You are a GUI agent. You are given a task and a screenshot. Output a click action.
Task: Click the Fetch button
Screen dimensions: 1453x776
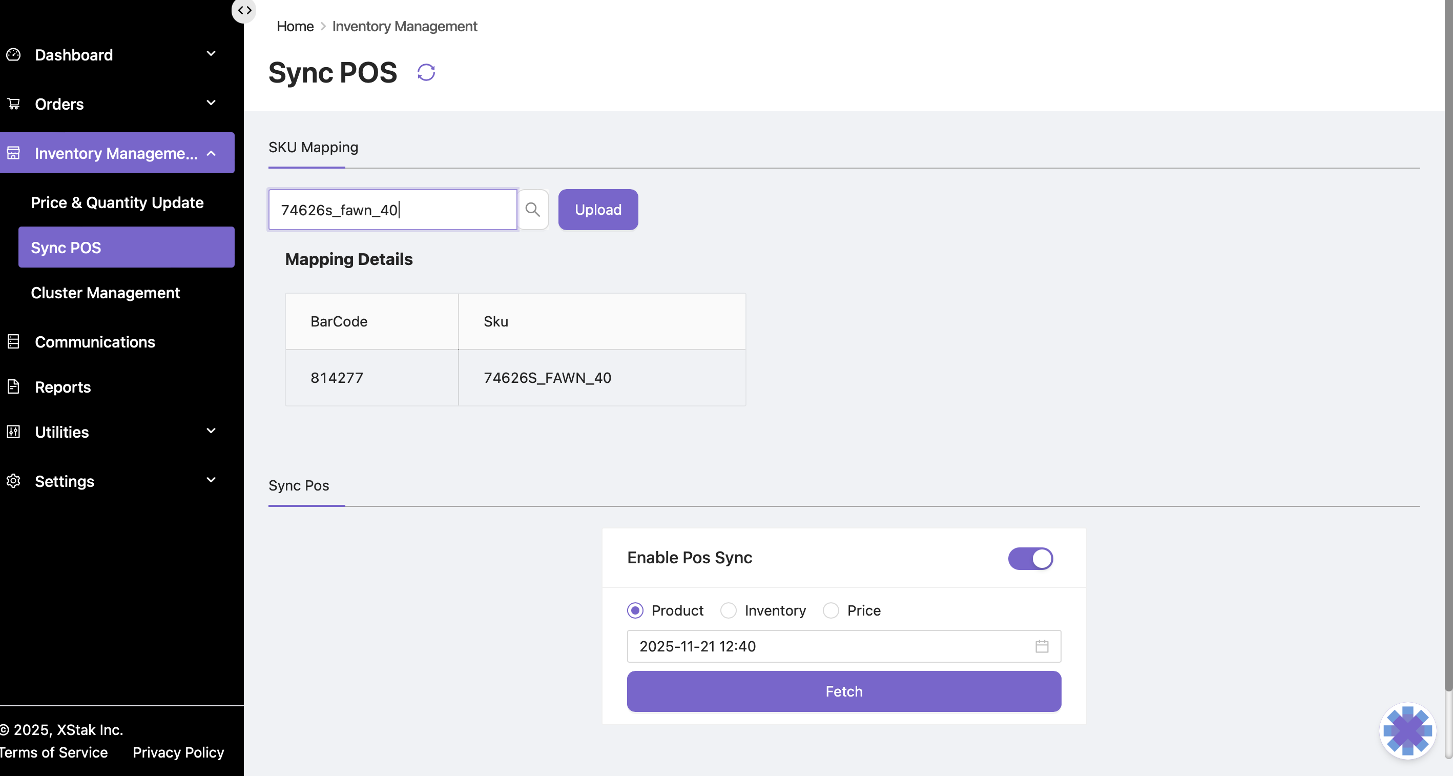click(x=844, y=691)
